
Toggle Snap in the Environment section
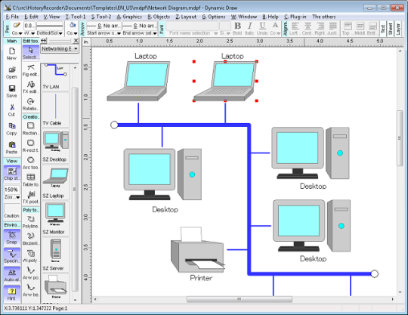pyautogui.click(x=11, y=237)
